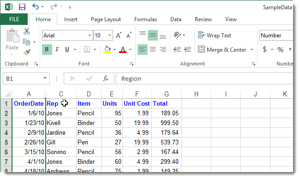Toggle Bold formatting

pos(47,49)
